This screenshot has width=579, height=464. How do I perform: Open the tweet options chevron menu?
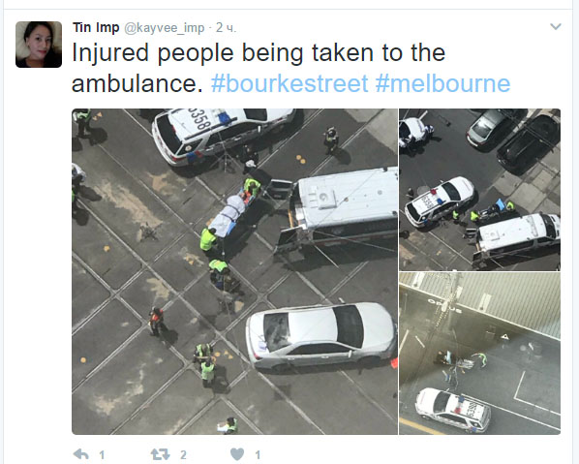pos(556,26)
